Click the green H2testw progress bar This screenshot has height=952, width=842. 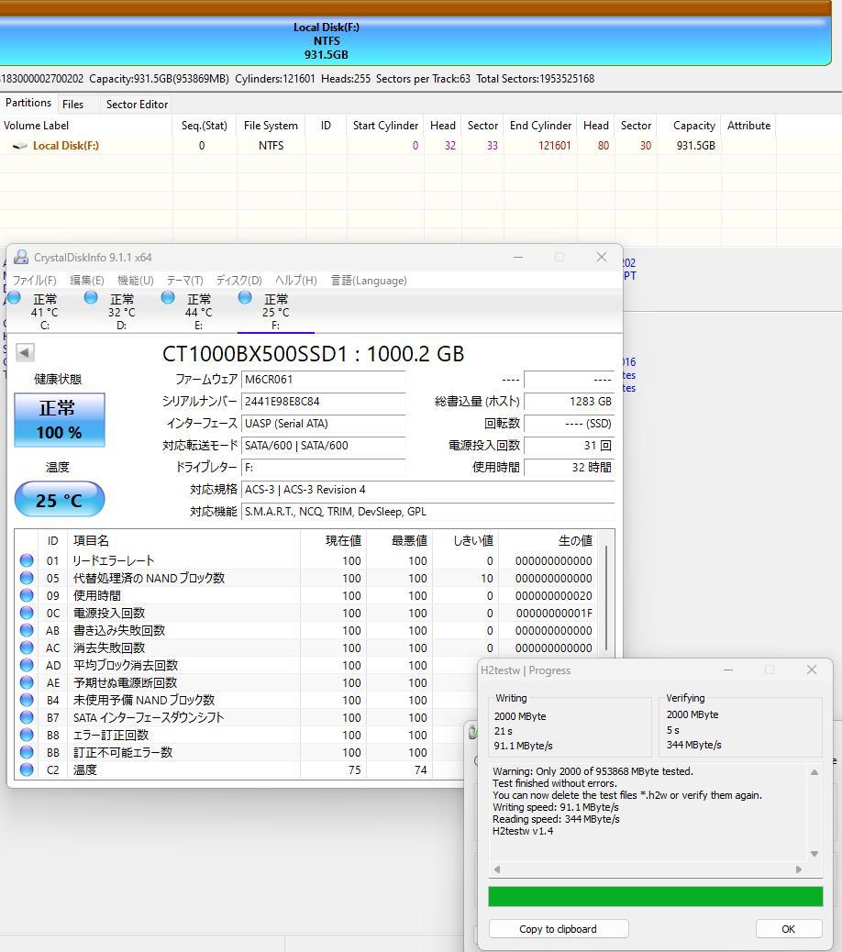(x=656, y=896)
